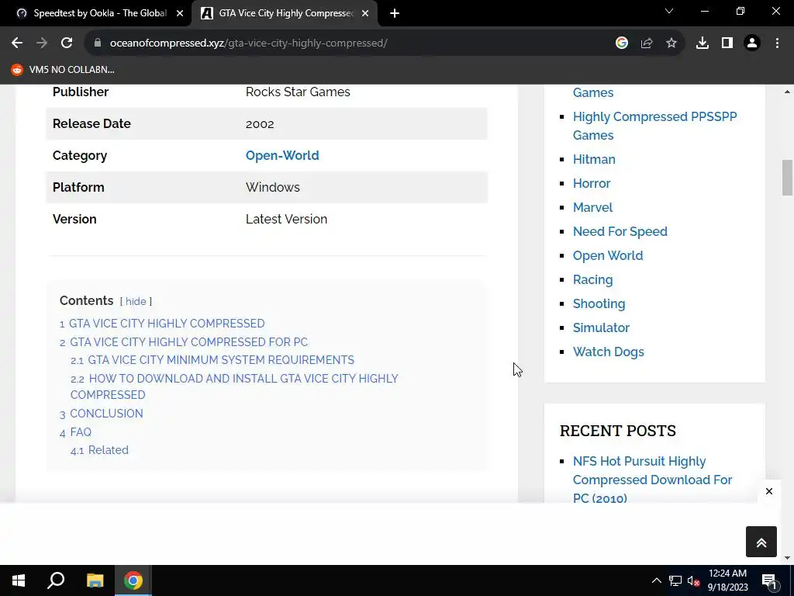The width and height of the screenshot is (794, 596).
Task: Click the forward navigation arrow
Action: [42, 43]
